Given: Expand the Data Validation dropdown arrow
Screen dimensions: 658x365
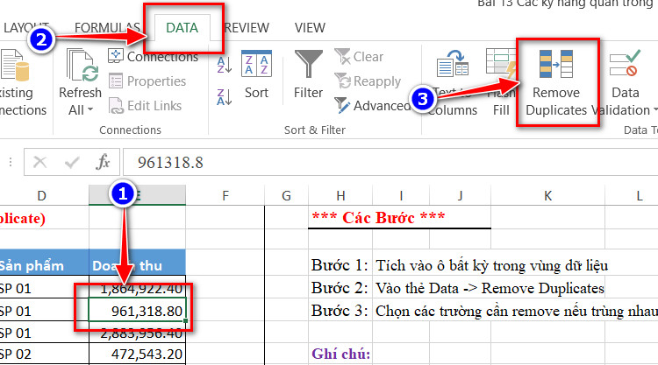Looking at the screenshot, I should (655, 110).
